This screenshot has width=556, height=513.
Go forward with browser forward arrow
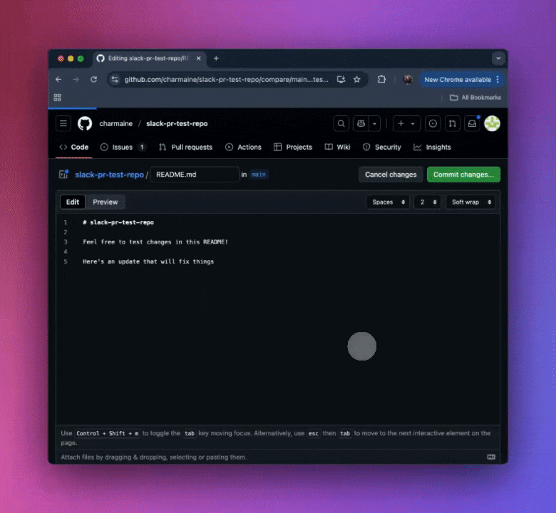coord(76,79)
